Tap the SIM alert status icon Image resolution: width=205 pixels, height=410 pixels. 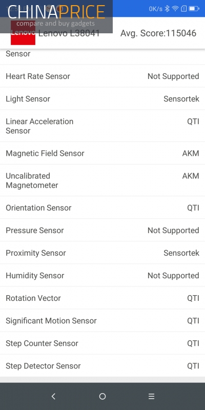[184, 9]
